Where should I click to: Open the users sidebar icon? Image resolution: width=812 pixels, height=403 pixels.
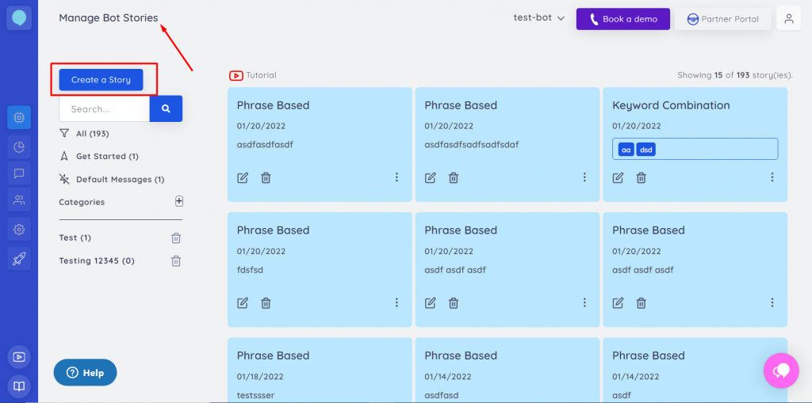[x=19, y=201]
